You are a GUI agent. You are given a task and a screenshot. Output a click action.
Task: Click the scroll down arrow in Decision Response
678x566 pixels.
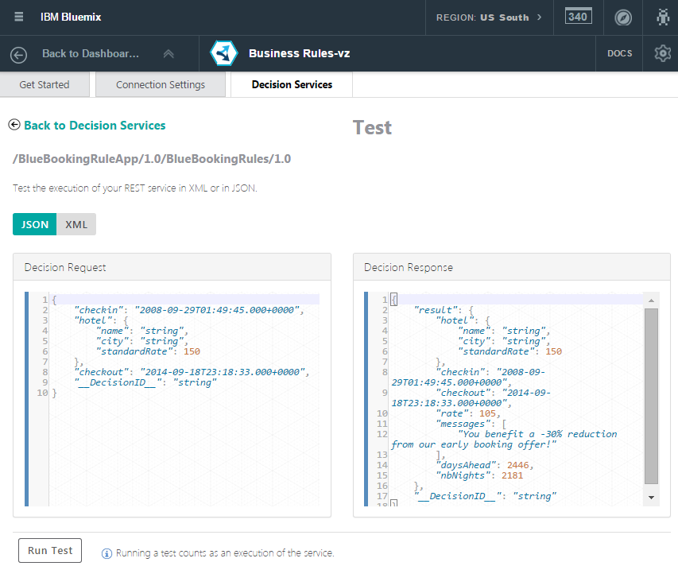point(651,498)
